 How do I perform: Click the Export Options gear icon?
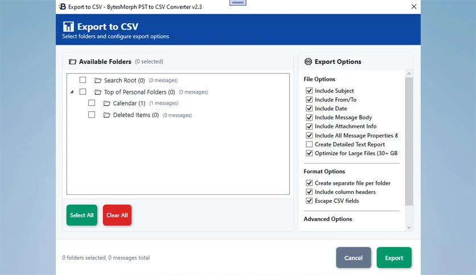[308, 61]
